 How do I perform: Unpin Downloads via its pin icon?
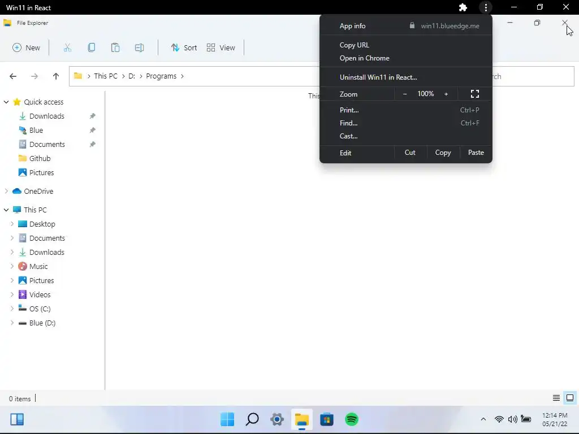(93, 116)
